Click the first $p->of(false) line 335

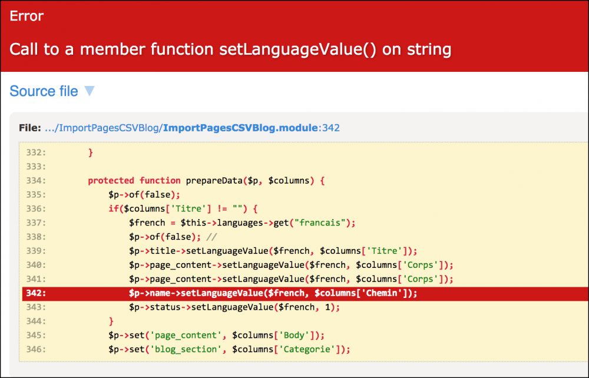(144, 195)
